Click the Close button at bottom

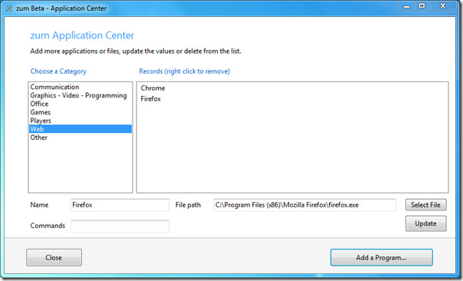tap(54, 258)
